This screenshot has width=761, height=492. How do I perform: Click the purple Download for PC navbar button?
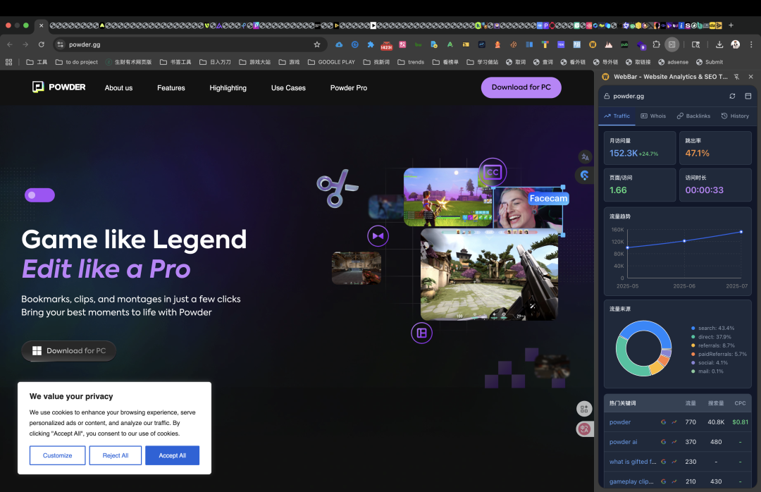point(521,87)
